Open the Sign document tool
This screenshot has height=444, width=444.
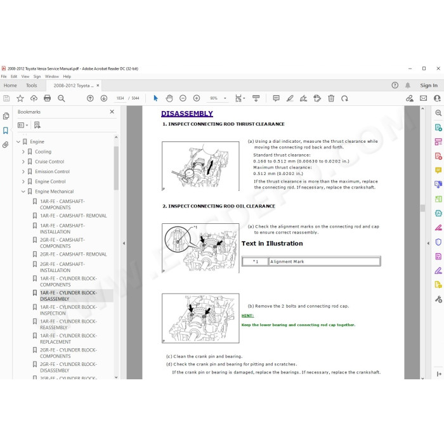(303, 98)
